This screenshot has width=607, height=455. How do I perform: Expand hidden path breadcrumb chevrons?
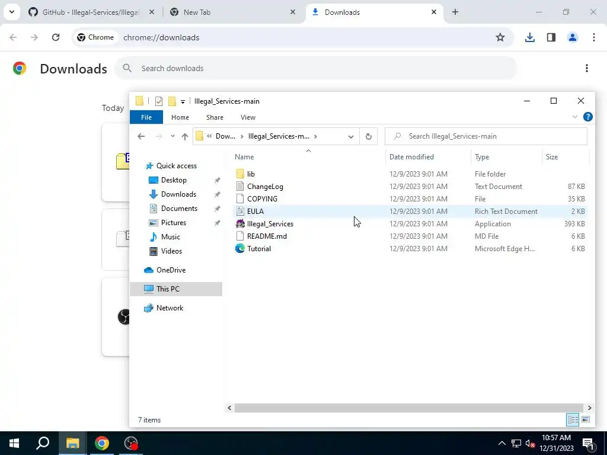209,136
